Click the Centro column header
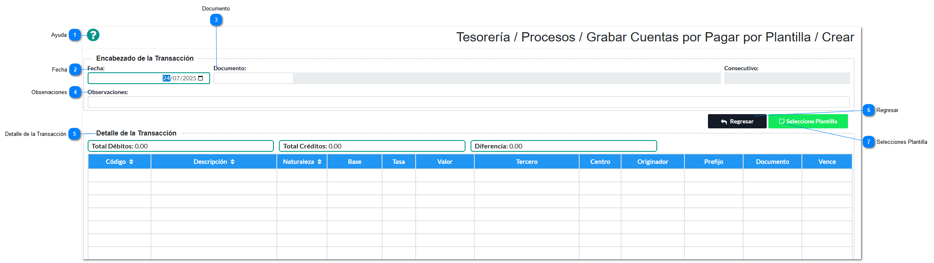The width and height of the screenshot is (934, 263). (x=600, y=162)
